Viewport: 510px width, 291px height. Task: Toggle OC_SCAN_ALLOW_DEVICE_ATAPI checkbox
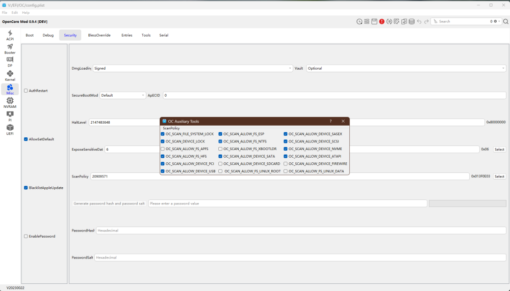tap(286, 156)
